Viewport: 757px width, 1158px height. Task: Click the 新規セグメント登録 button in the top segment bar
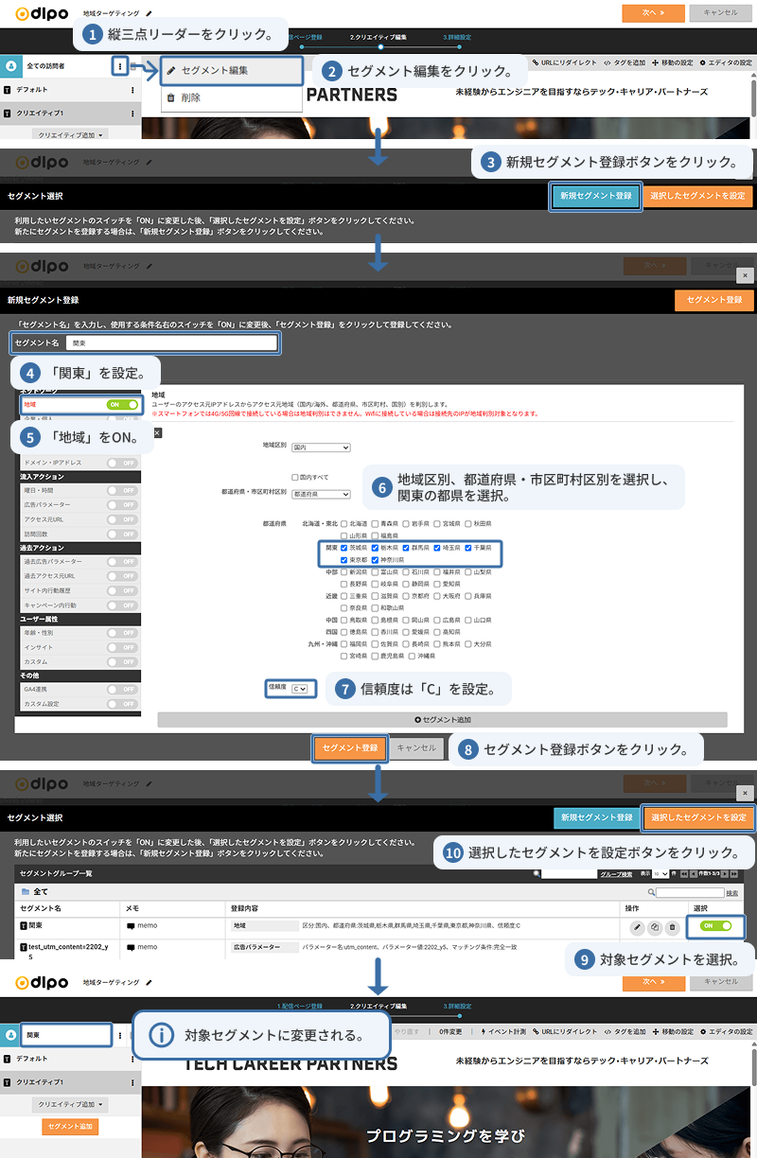point(596,197)
